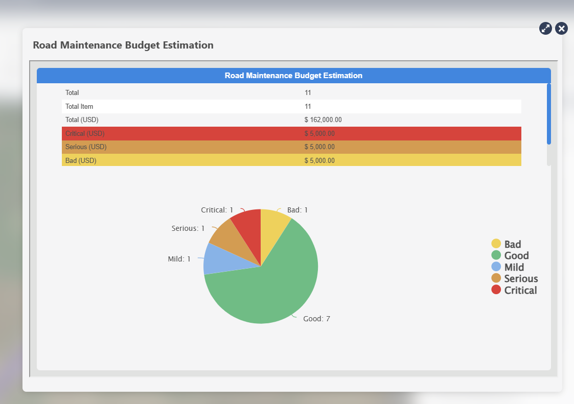Click the Critical (USD) table row
Viewport: 574px width, 404px height.
291,133
